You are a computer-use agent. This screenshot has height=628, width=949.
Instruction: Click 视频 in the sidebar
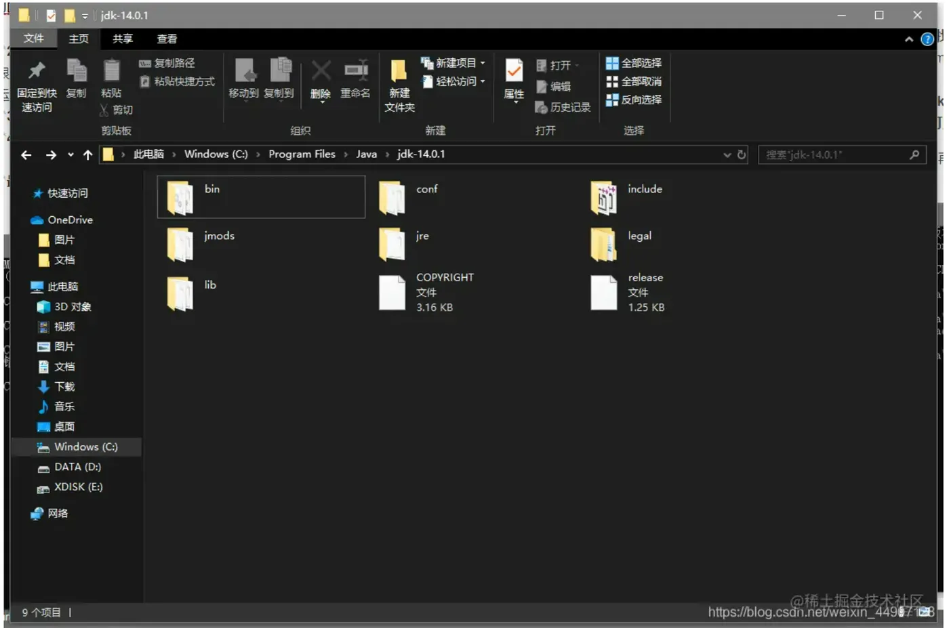pyautogui.click(x=57, y=327)
